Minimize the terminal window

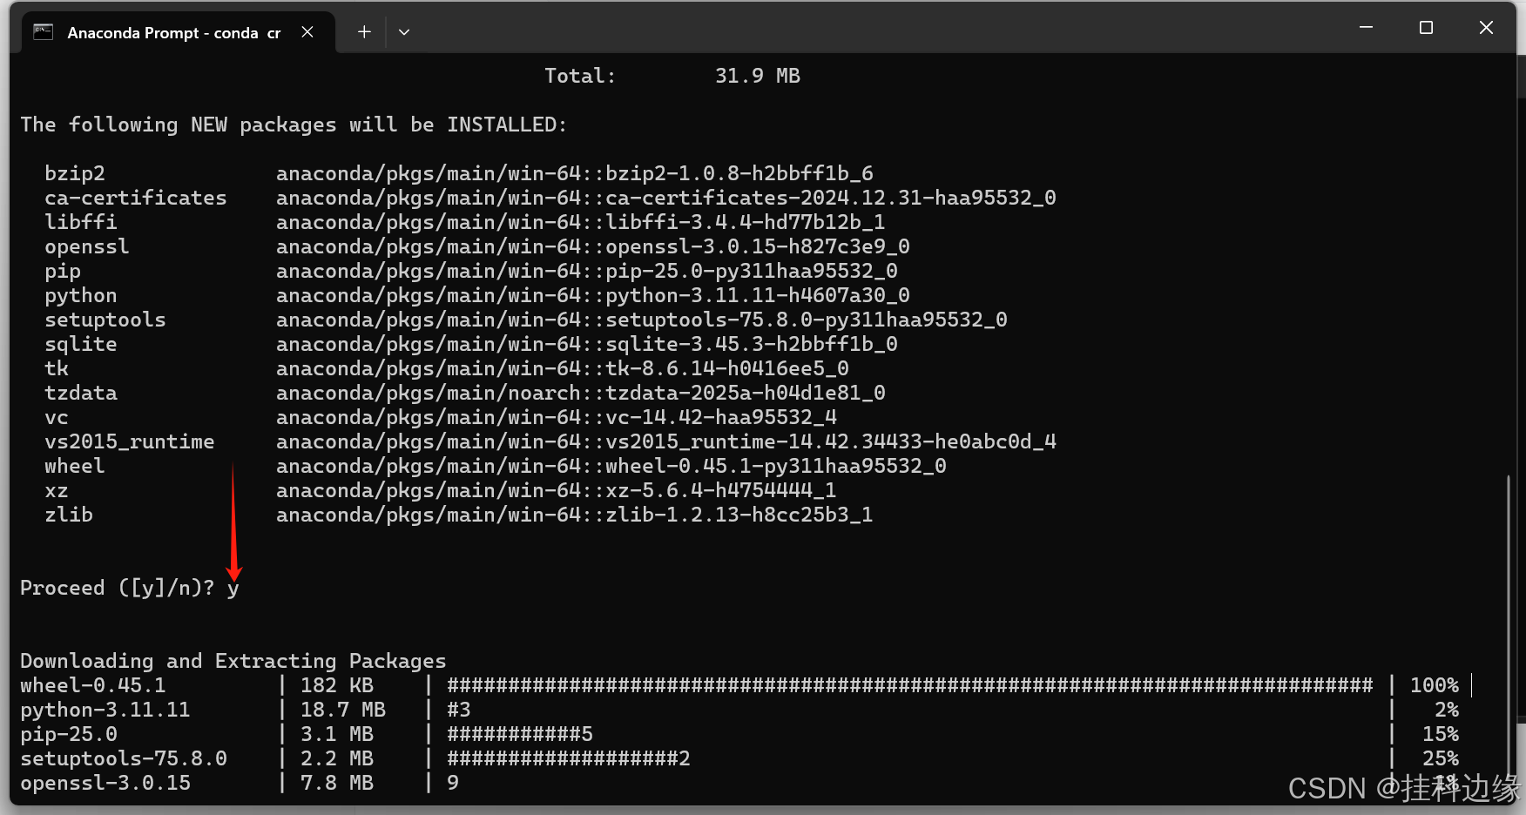1366,28
